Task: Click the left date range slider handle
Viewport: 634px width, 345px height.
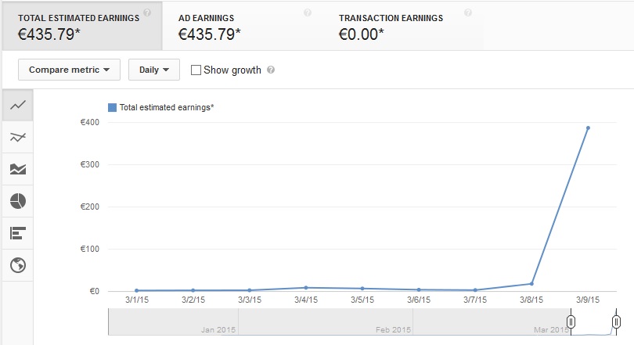Action: (571, 322)
